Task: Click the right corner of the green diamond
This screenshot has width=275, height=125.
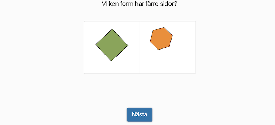Action: point(128,46)
